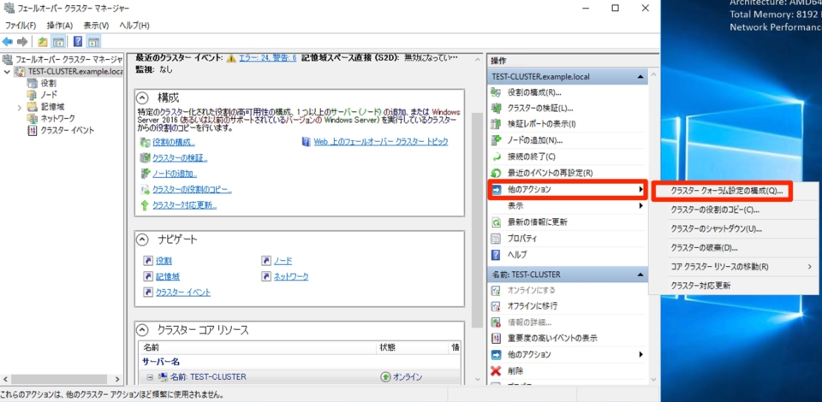Click 検証レポートの表示(I) in actions pane
Screen dimensions: 822x402
(541, 124)
